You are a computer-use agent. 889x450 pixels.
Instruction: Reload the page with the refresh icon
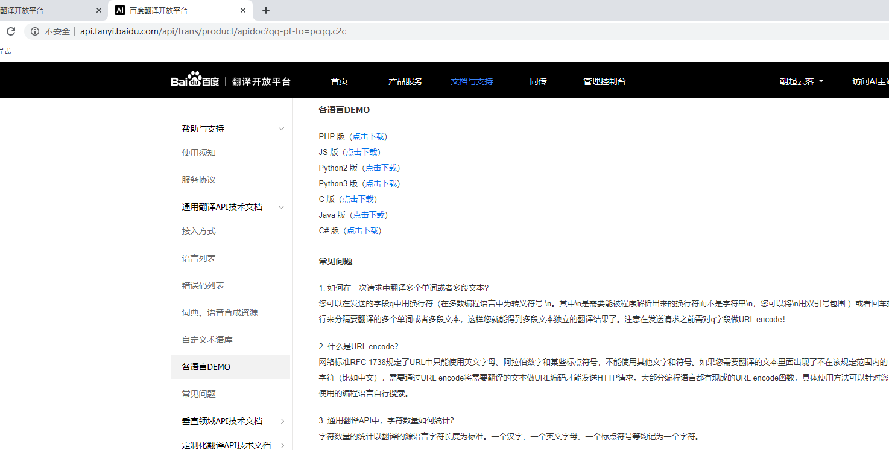(x=10, y=31)
